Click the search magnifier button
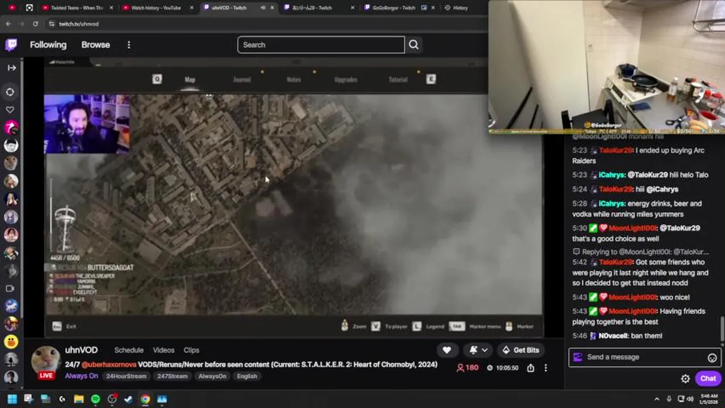725x408 pixels. click(x=414, y=45)
